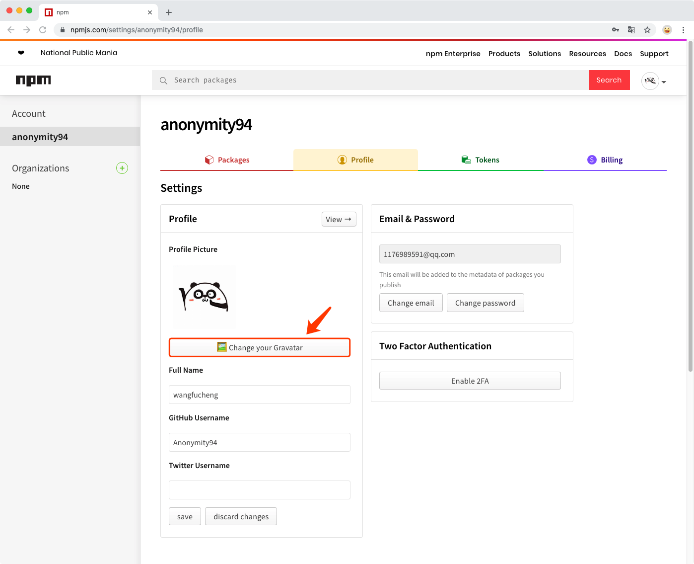Click the National Public Mania text
This screenshot has width=694, height=564.
(x=79, y=53)
